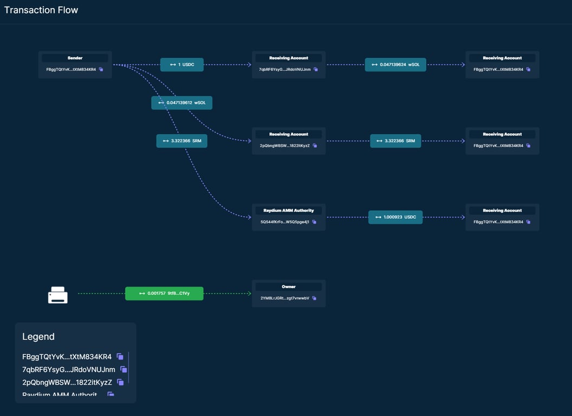Viewport: 572px width, 416px height.
Task: Select the Raydium AMM Authority node
Action: pyautogui.click(x=288, y=210)
